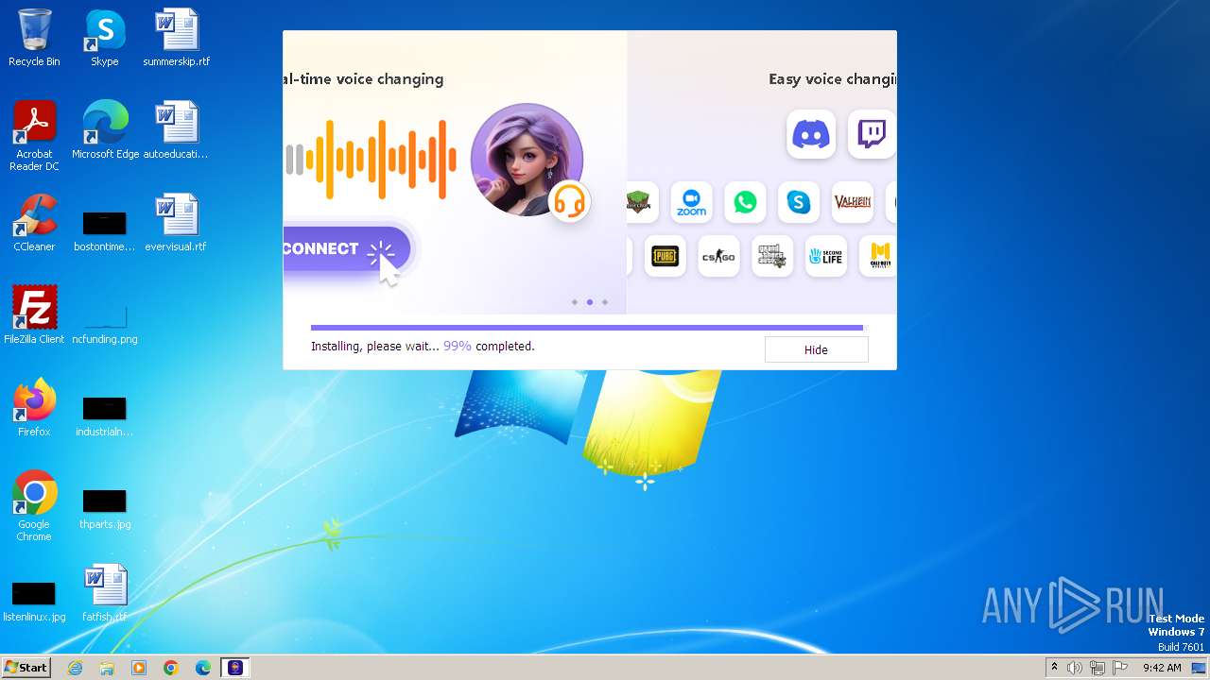Click the Valheim game icon
The width and height of the screenshot is (1210, 680).
pyautogui.click(x=853, y=202)
